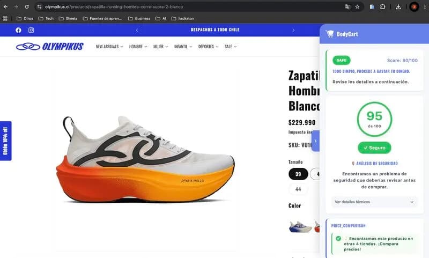
Task: Click the Obtén 10% off side tab
Action: point(6,141)
